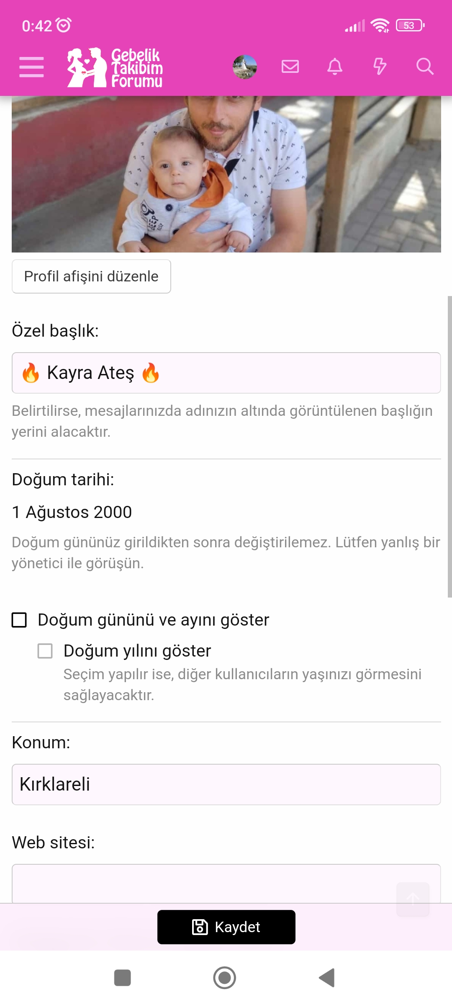Tap the Gebelik Takibim Forumu logo
Viewport: 452px width, 1005px height.
pos(115,67)
